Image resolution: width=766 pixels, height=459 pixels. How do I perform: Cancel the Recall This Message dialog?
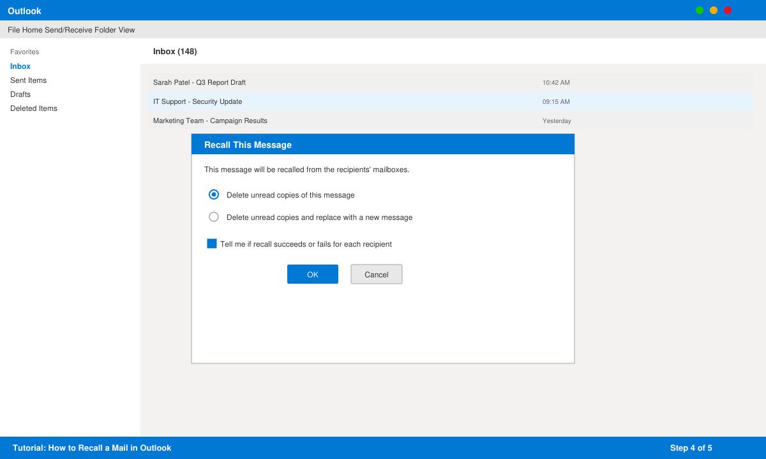[377, 274]
